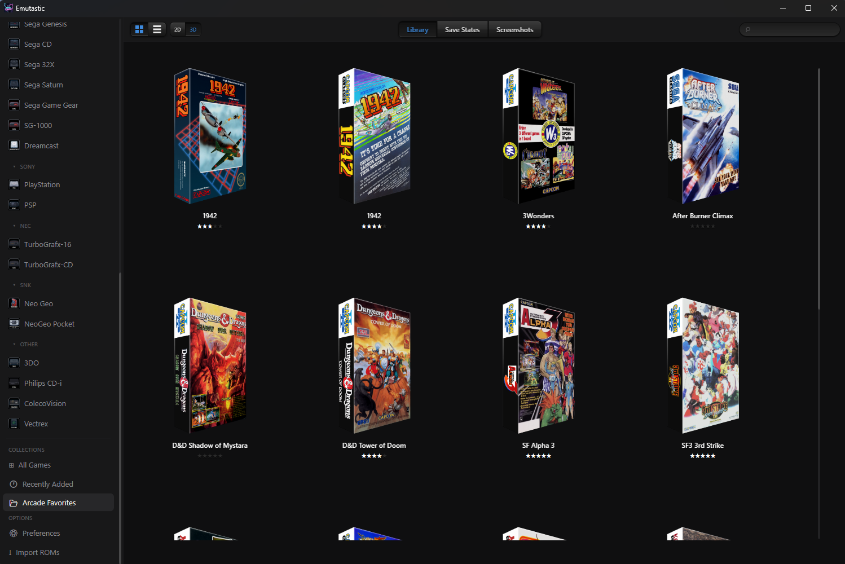
Task: Select the Sega 32X console icon
Action: (x=14, y=64)
